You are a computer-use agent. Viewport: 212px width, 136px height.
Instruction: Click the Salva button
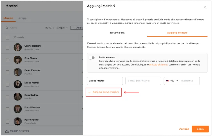coord(200,129)
